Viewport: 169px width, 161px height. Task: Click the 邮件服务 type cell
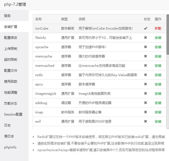(68, 112)
